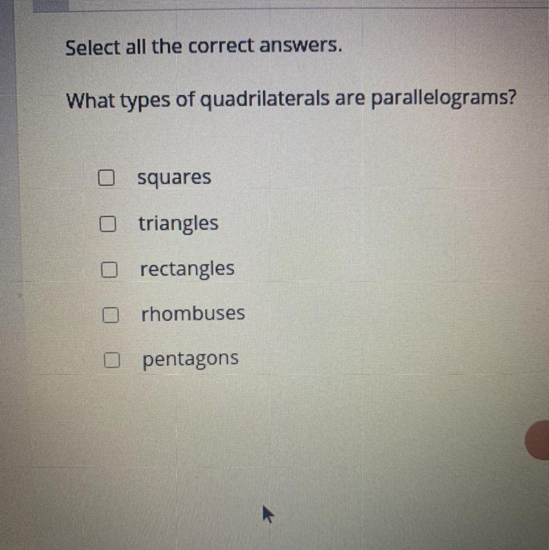
Task: Enable the rectangles checkbox
Action: 109,270
